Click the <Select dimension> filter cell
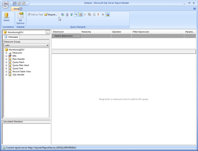198x151 pixels. pos(66,36)
